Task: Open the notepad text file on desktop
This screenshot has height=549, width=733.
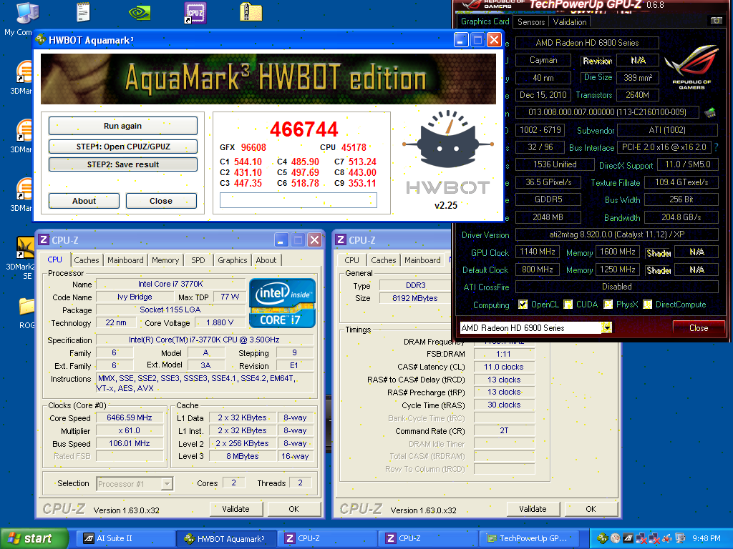Action: pos(83,12)
